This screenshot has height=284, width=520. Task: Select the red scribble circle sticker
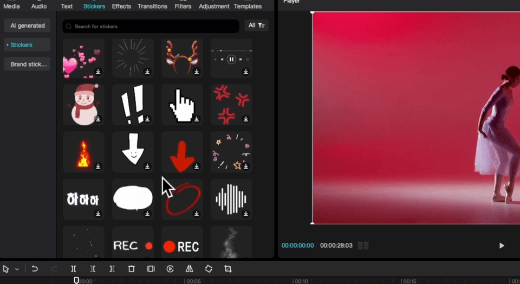(x=182, y=199)
